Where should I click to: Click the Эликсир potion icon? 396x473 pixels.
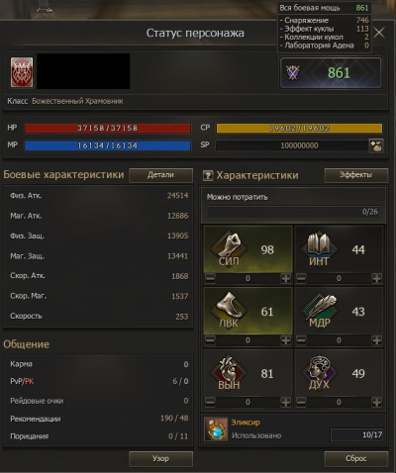[216, 429]
